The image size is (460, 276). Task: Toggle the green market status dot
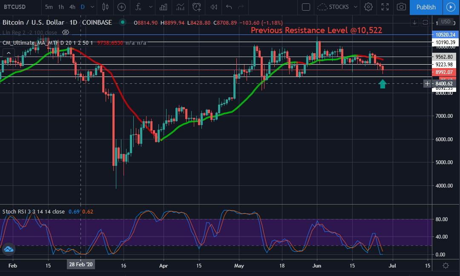[x=123, y=23]
